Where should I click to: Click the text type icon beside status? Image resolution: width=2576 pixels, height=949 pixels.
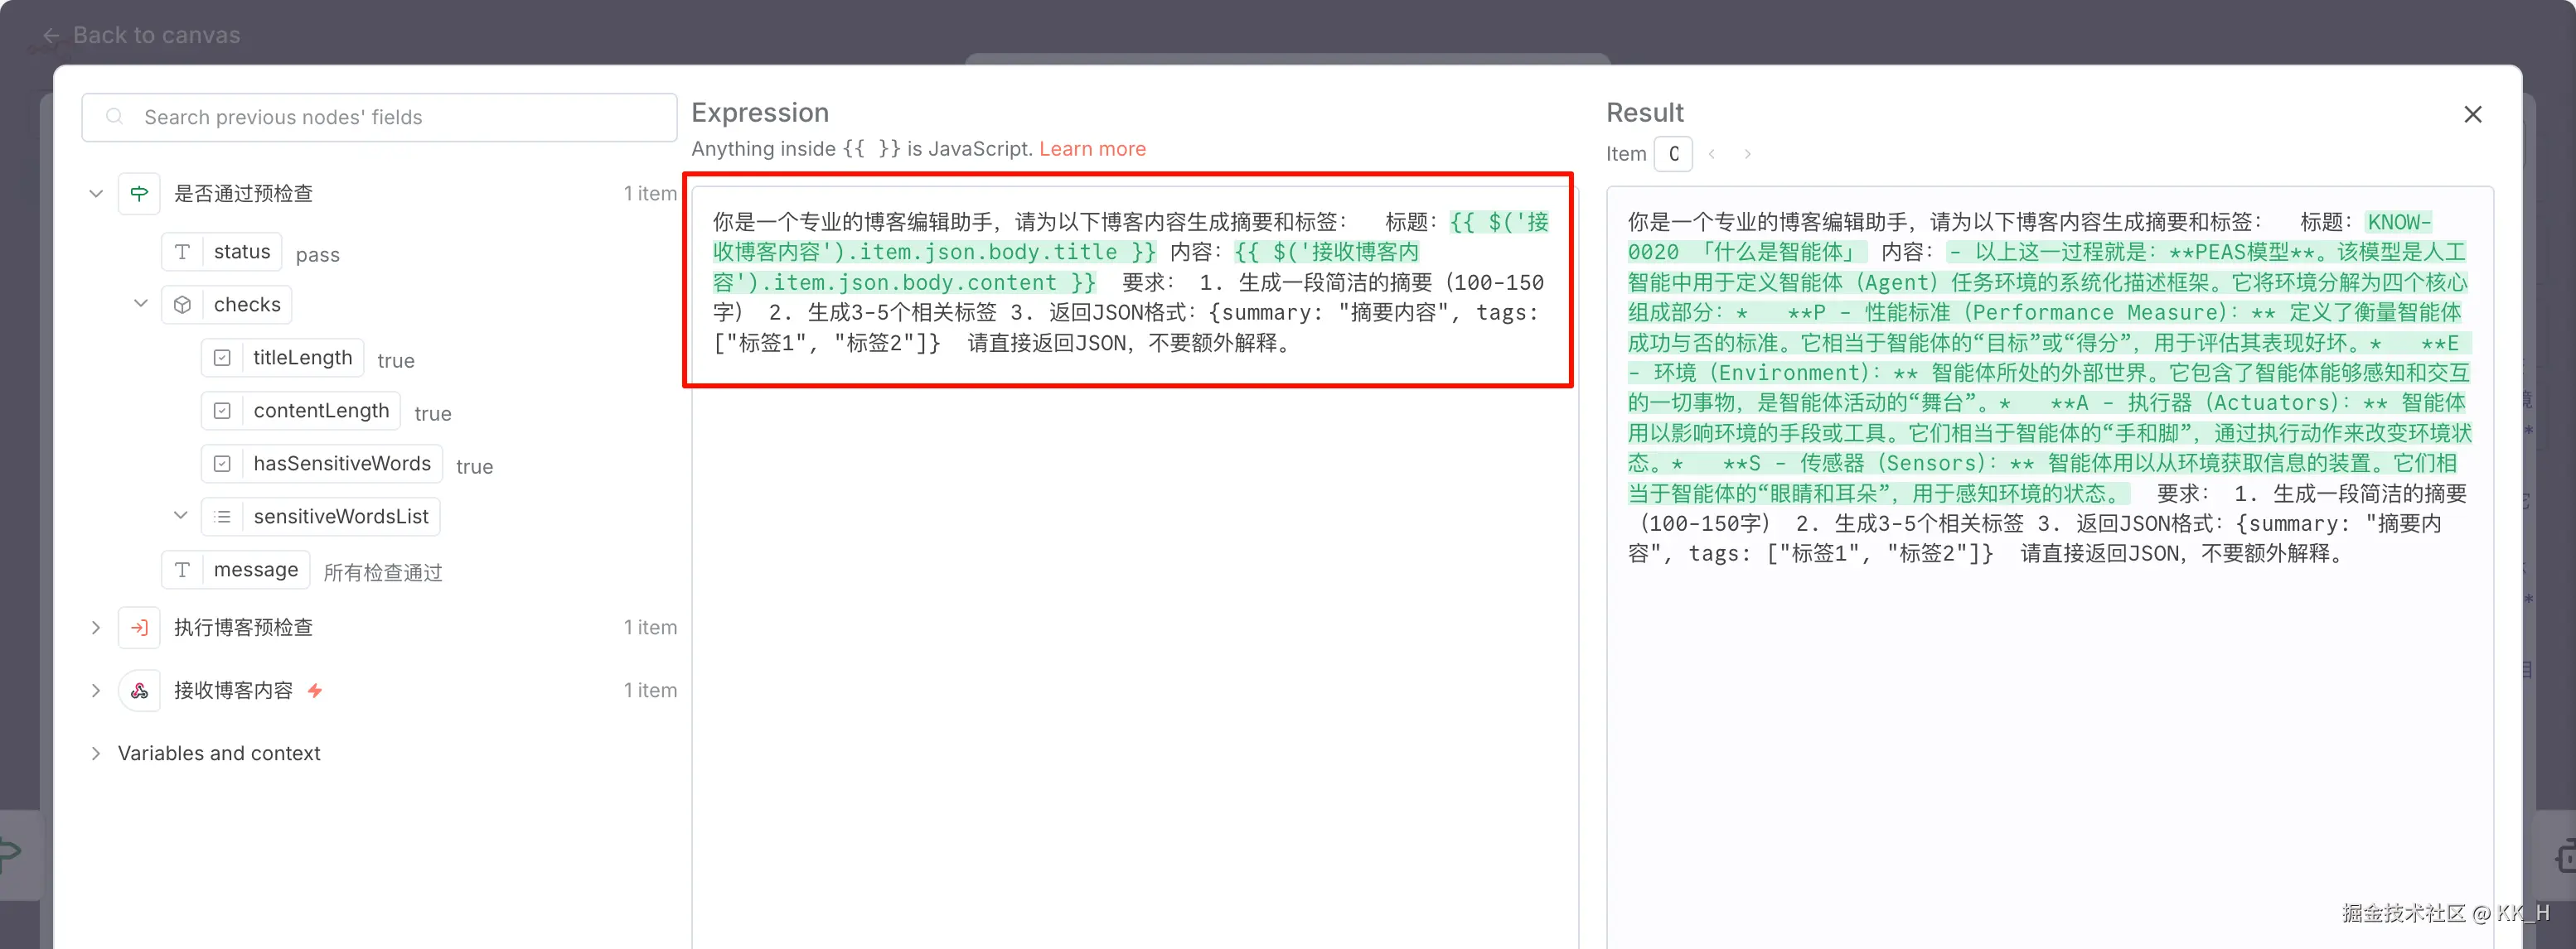pyautogui.click(x=183, y=252)
